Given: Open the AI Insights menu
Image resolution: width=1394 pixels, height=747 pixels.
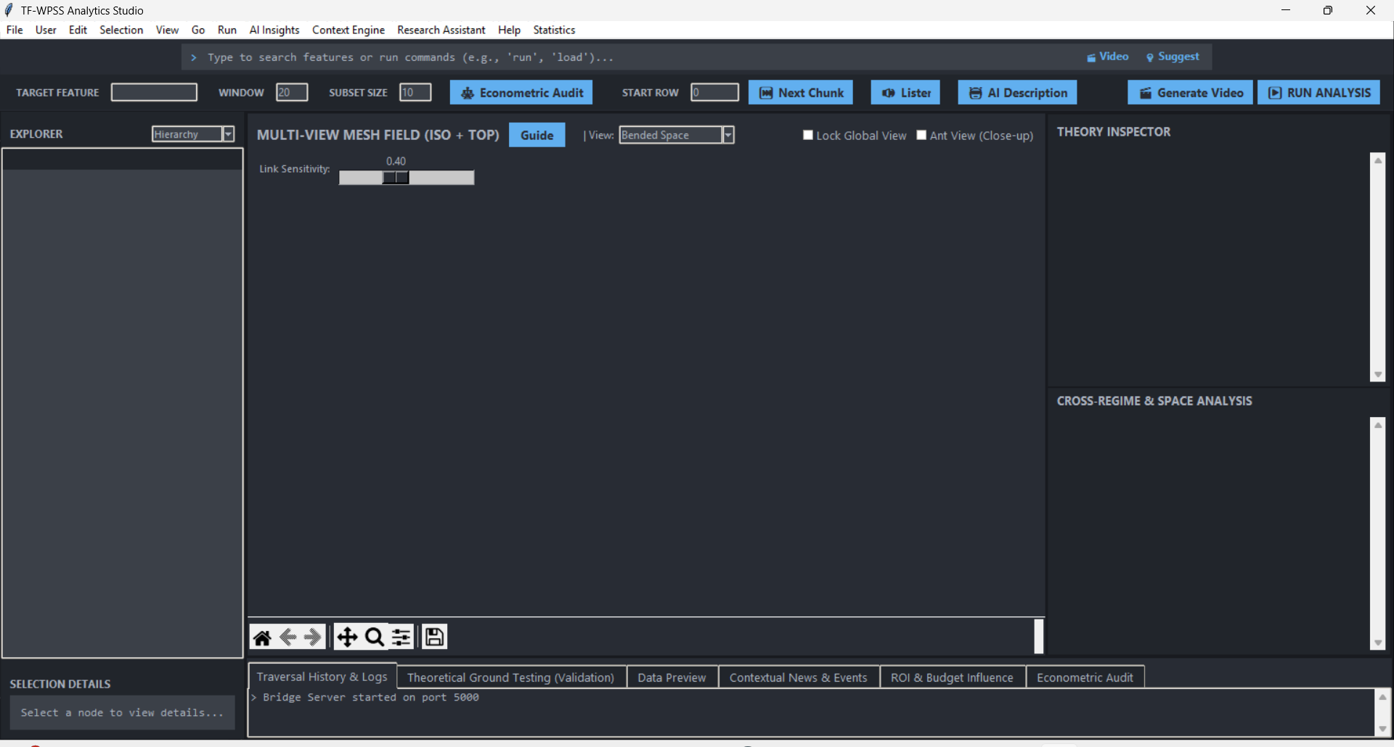Looking at the screenshot, I should click(x=274, y=30).
